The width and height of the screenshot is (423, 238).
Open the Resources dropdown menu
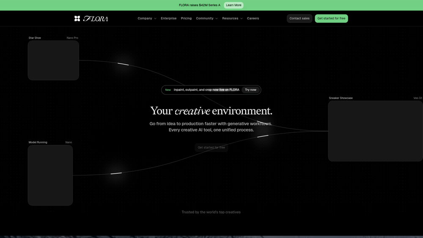coord(232,18)
